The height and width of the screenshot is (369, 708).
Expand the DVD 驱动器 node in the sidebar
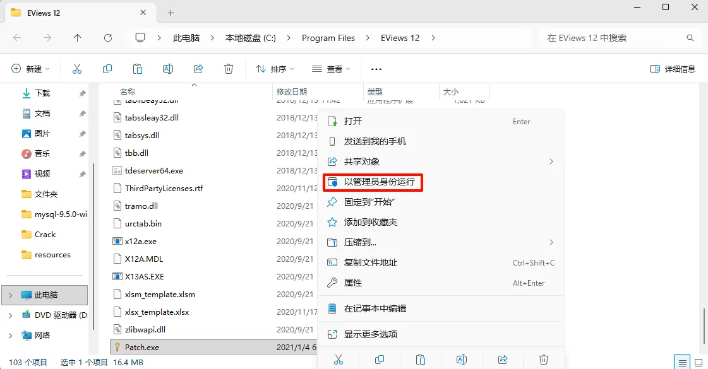point(10,315)
